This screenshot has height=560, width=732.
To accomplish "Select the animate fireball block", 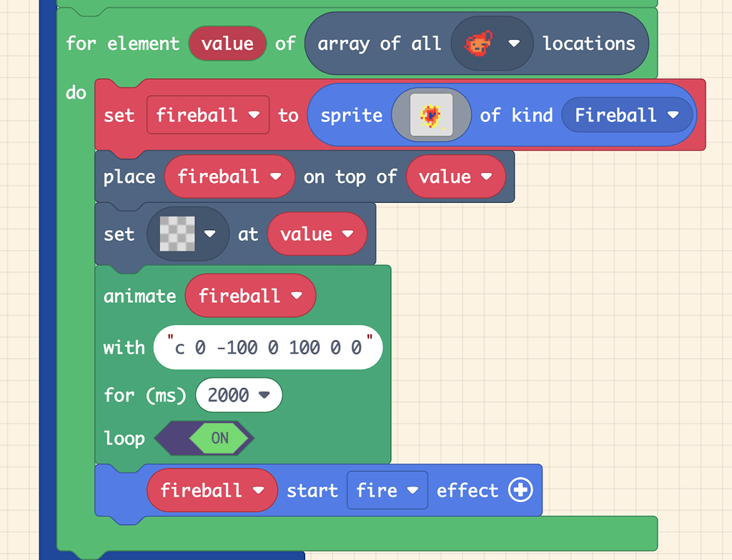I will (x=139, y=296).
